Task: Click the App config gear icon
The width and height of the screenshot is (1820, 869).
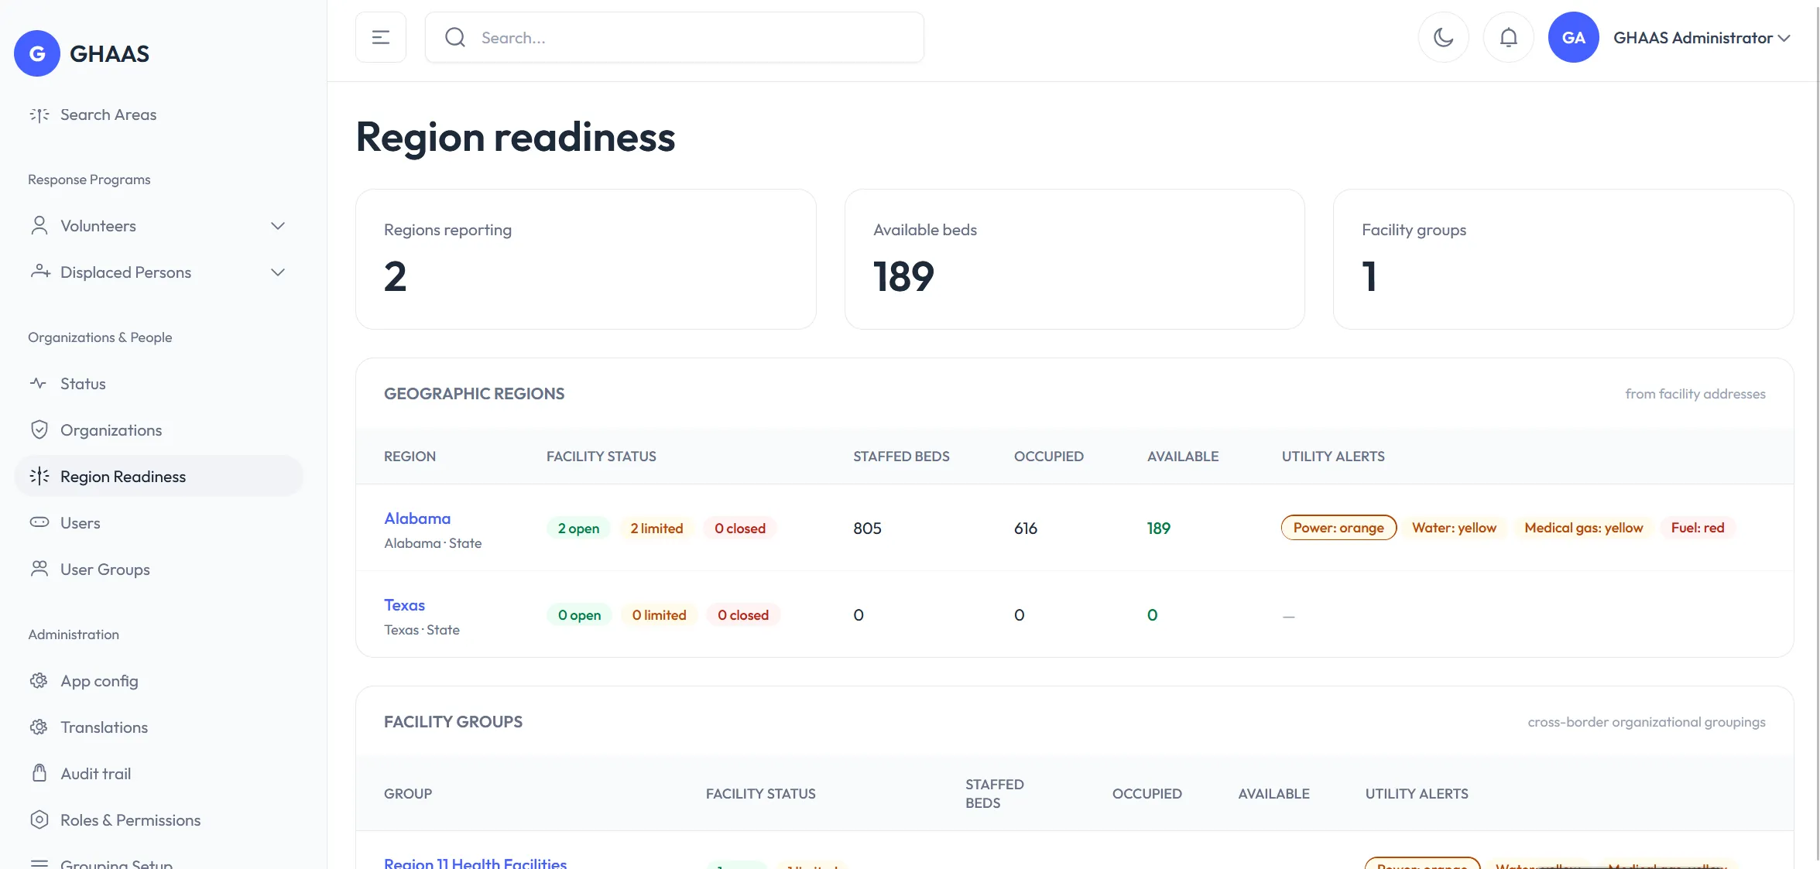Action: [39, 680]
